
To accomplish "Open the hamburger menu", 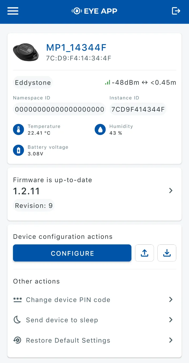I will coord(13,11).
